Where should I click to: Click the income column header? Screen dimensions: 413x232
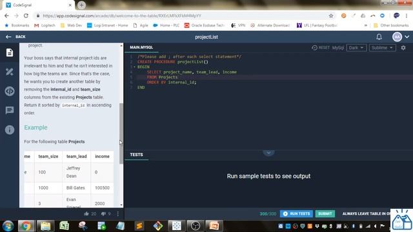point(102,156)
